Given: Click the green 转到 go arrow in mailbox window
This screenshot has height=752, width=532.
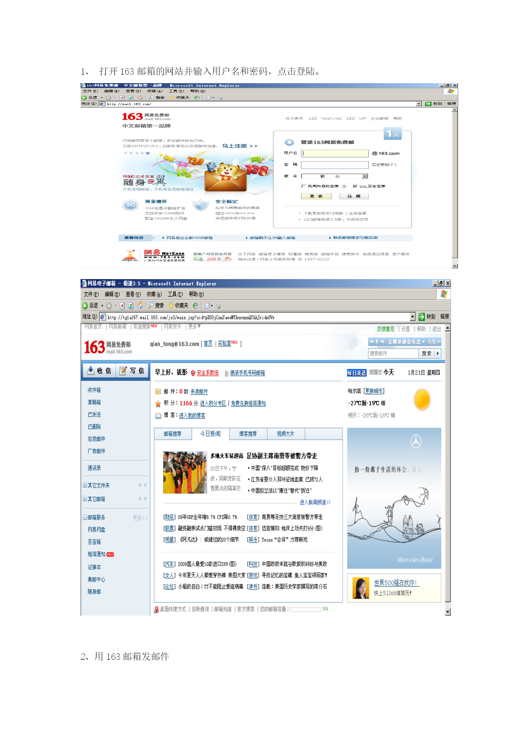Looking at the screenshot, I should click(x=422, y=316).
